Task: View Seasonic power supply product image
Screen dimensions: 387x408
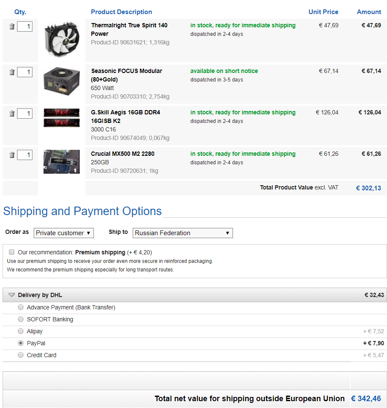Action: [61, 80]
